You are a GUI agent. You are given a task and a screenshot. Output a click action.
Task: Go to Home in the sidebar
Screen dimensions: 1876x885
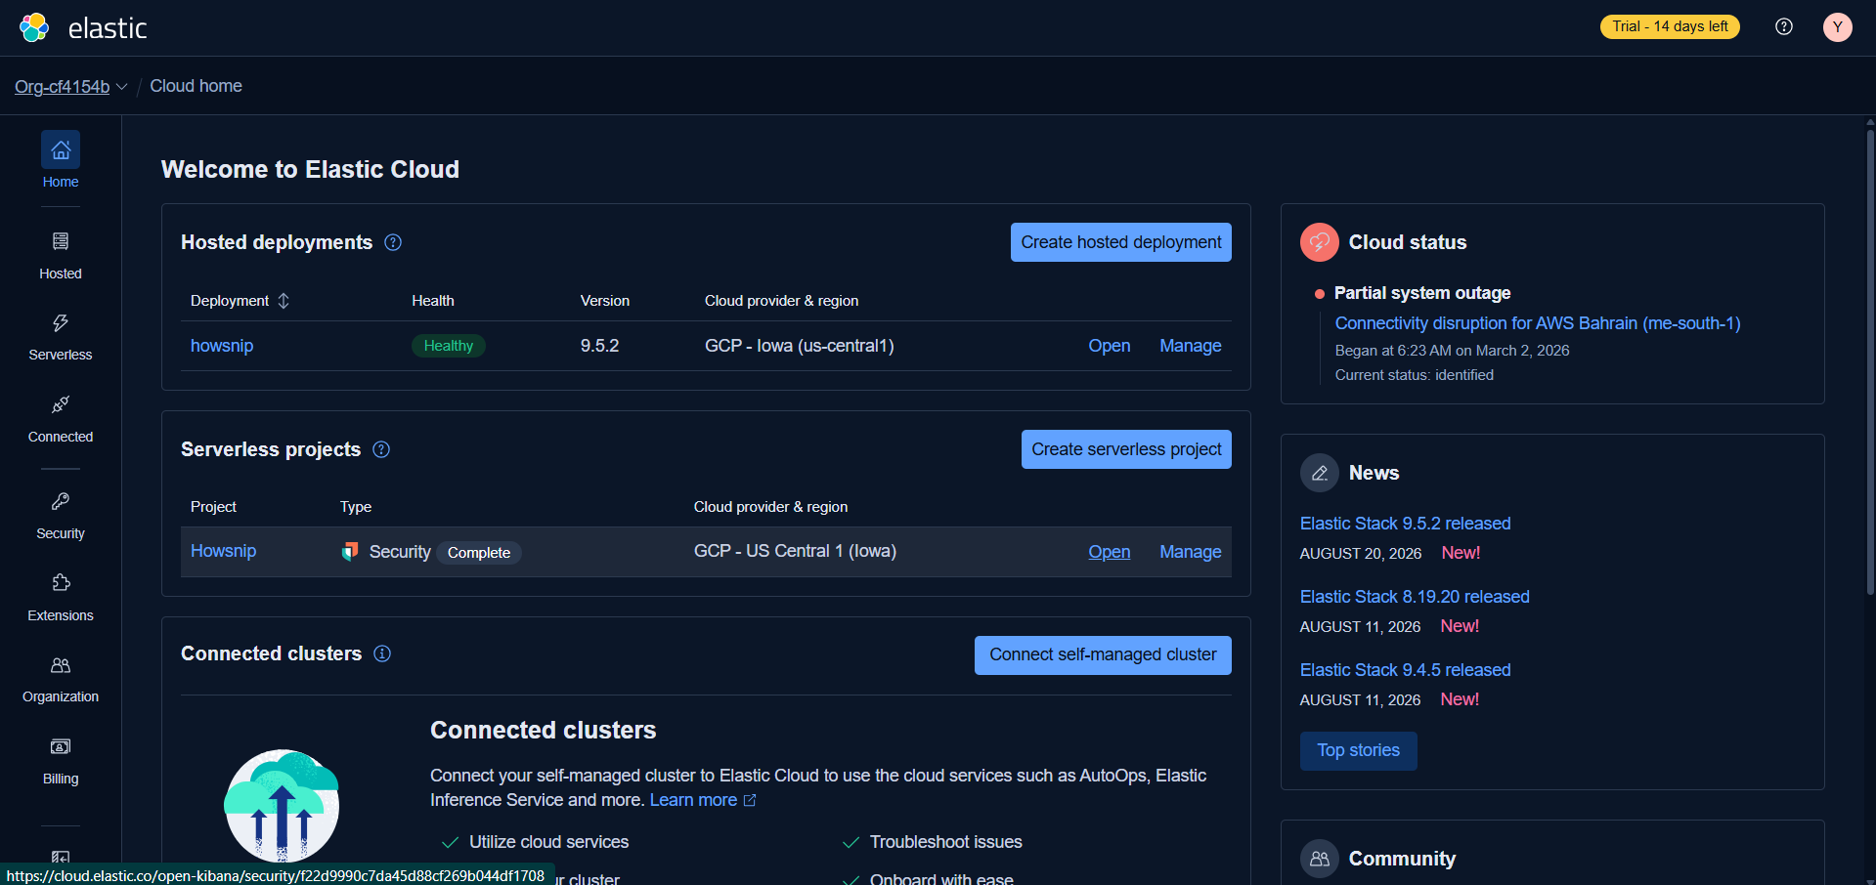(61, 161)
